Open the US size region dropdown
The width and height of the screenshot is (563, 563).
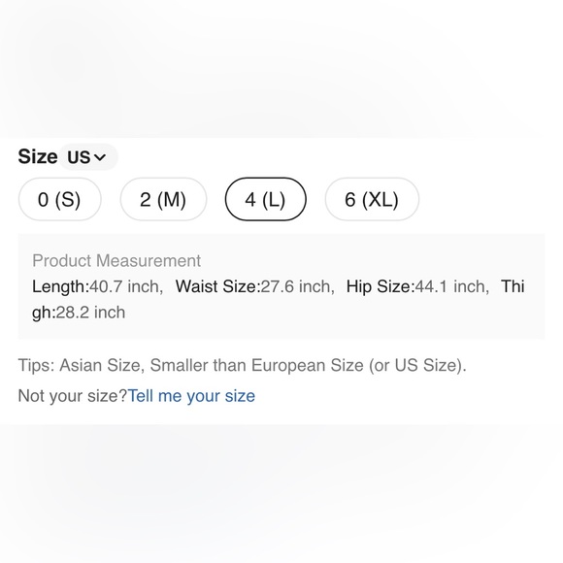88,157
